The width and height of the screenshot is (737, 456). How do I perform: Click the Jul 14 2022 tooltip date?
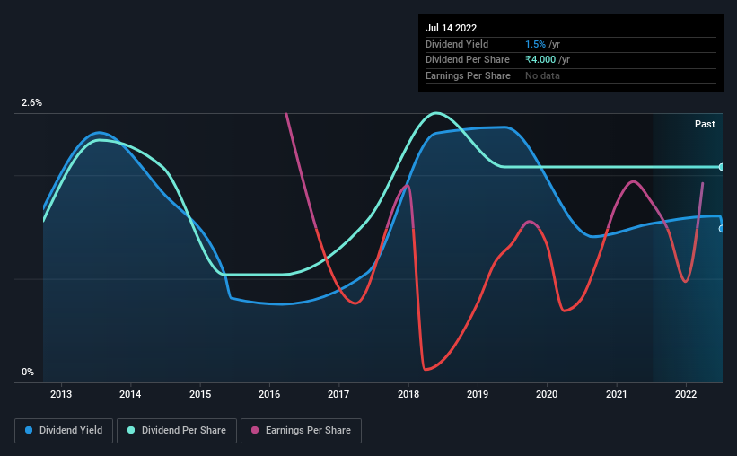coord(451,28)
